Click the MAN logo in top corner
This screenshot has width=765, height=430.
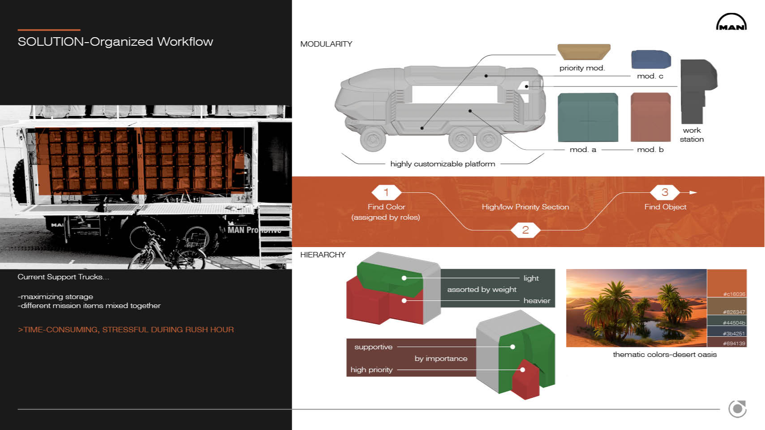pyautogui.click(x=731, y=22)
